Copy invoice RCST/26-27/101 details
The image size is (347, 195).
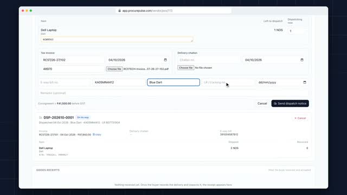tap(97, 134)
